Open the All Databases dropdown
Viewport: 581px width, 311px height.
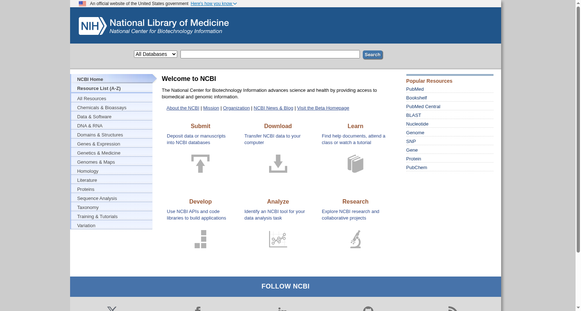[x=155, y=54]
